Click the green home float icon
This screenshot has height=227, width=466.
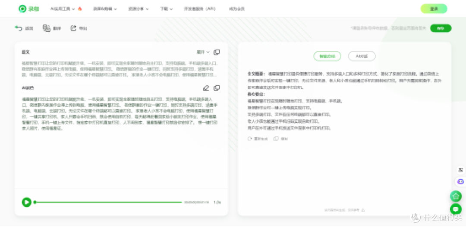tap(456, 196)
